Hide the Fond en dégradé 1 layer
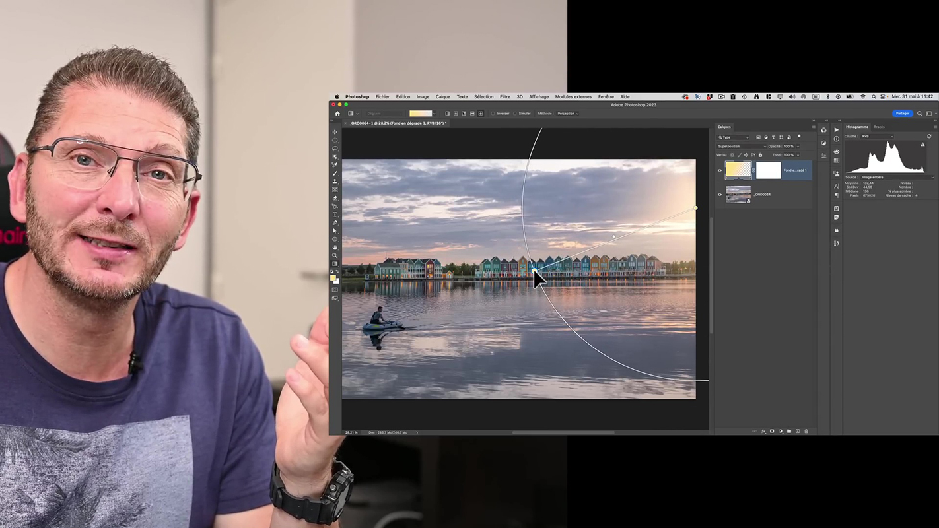939x528 pixels. (x=720, y=170)
